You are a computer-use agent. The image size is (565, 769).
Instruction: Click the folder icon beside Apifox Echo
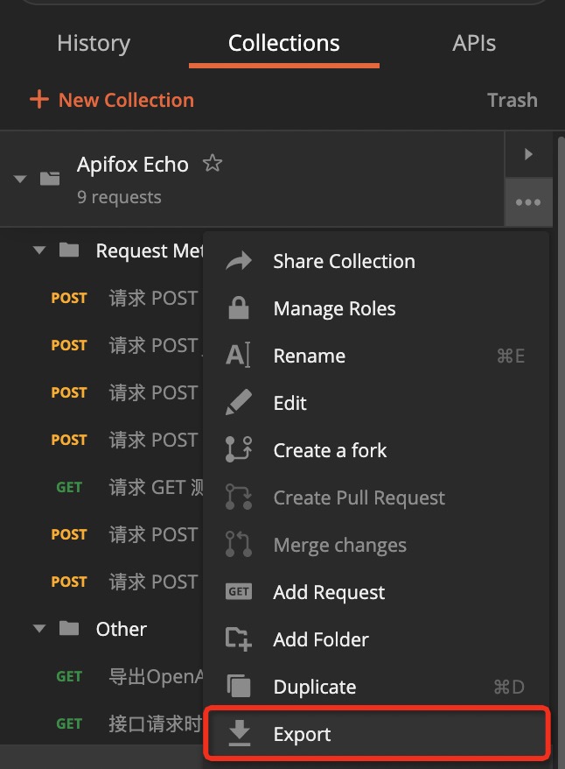(x=50, y=177)
